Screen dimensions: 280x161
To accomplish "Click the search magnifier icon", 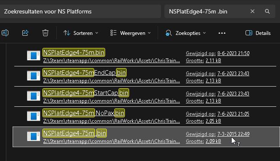I will (x=267, y=11).
